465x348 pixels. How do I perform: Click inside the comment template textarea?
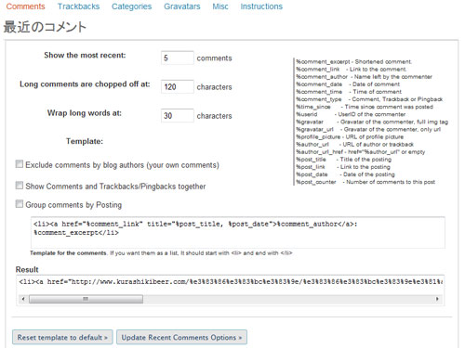(238, 232)
